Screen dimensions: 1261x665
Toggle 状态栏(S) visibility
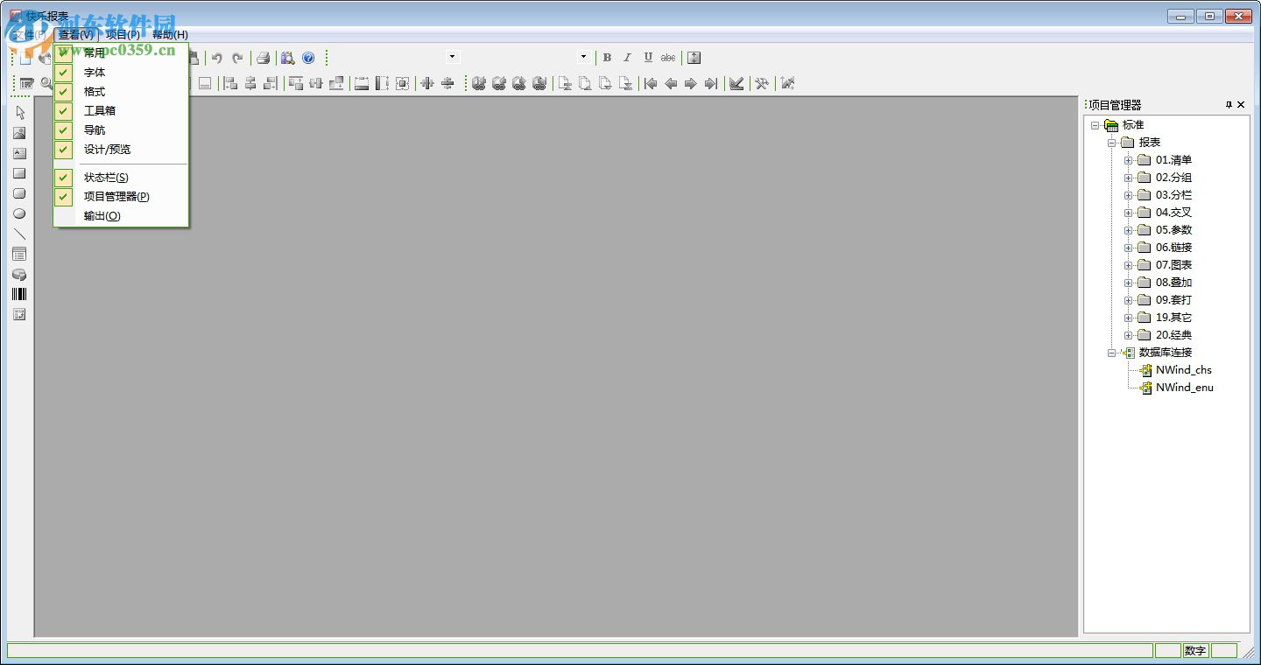121,177
